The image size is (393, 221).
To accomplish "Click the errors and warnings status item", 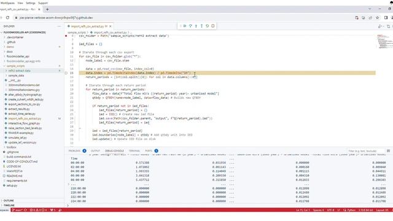I will tap(38, 210).
